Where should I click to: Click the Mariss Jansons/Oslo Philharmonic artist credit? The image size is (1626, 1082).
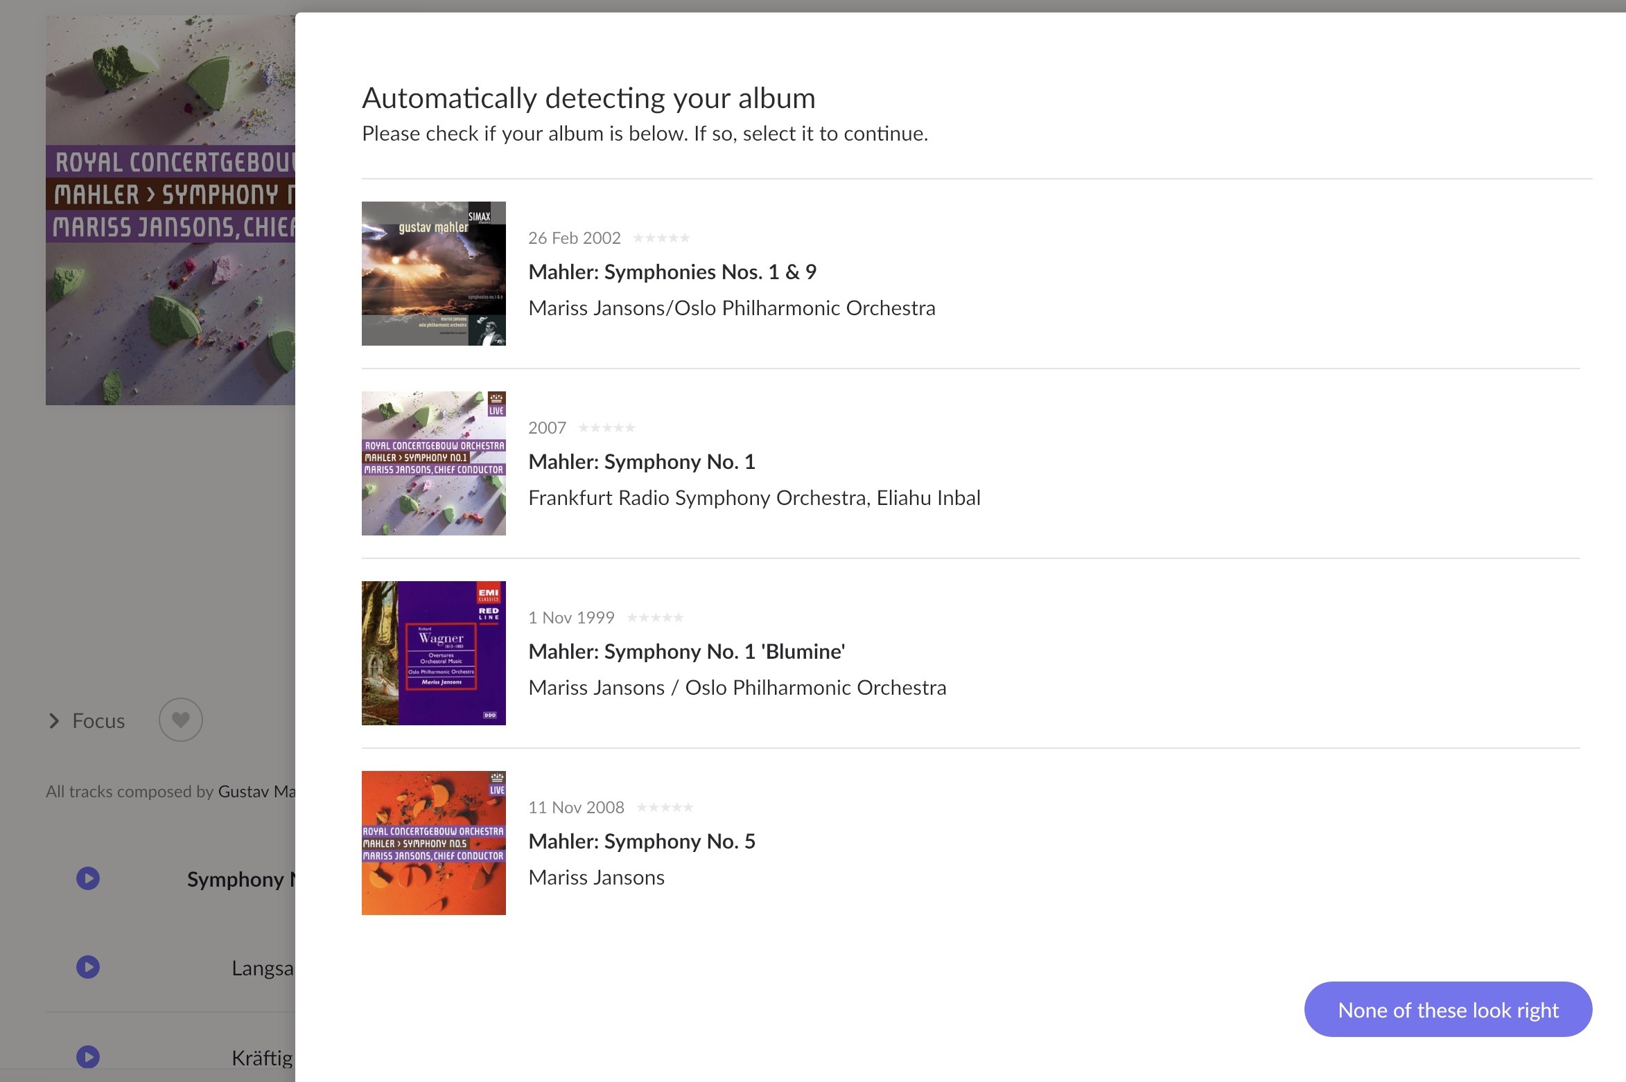click(732, 307)
